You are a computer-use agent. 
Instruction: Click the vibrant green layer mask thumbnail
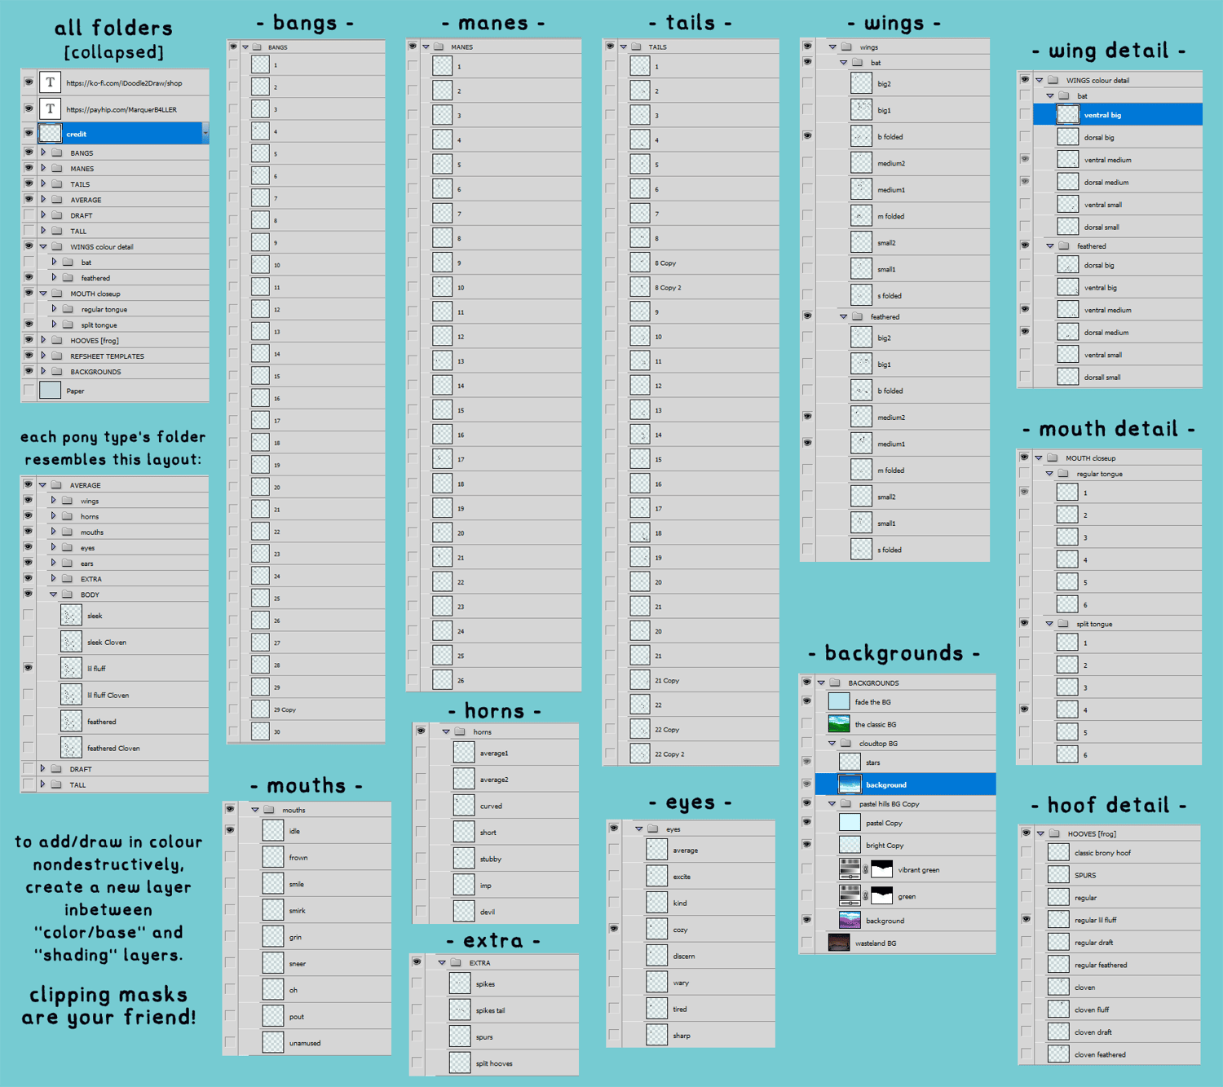point(881,869)
